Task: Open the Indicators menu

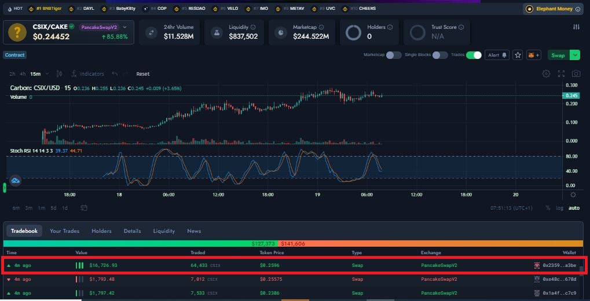Action: (x=87, y=74)
